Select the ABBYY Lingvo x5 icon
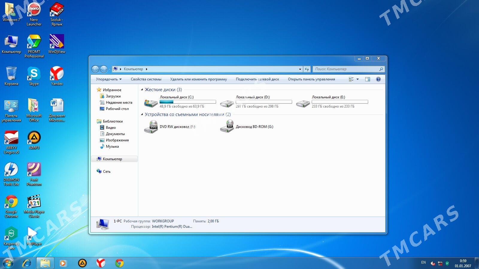This screenshot has width=479, height=269. click(11, 142)
